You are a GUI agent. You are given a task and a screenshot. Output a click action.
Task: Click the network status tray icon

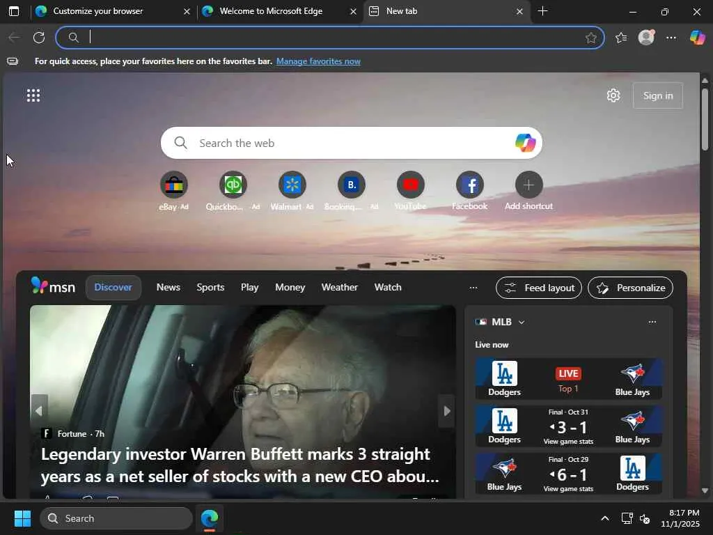627,518
